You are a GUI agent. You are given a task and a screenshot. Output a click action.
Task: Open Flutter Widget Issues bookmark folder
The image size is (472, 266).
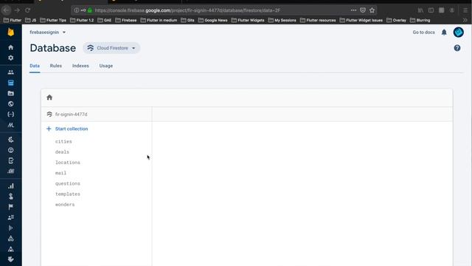point(361,20)
